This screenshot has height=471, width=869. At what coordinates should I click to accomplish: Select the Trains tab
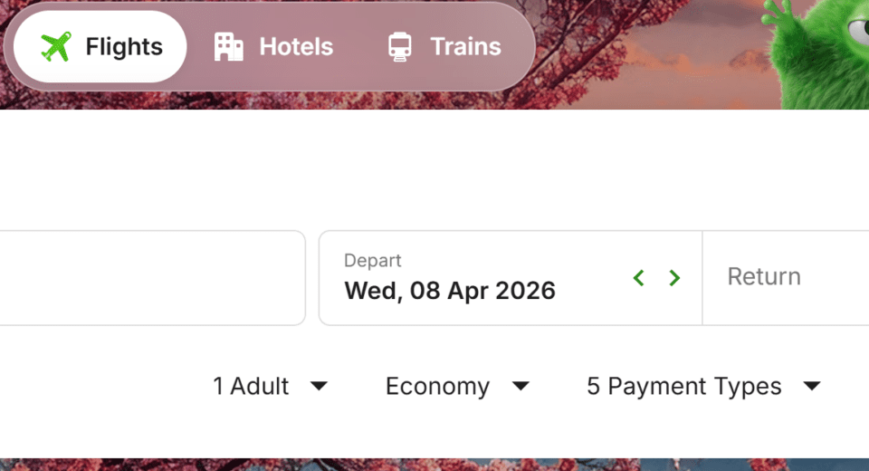444,47
